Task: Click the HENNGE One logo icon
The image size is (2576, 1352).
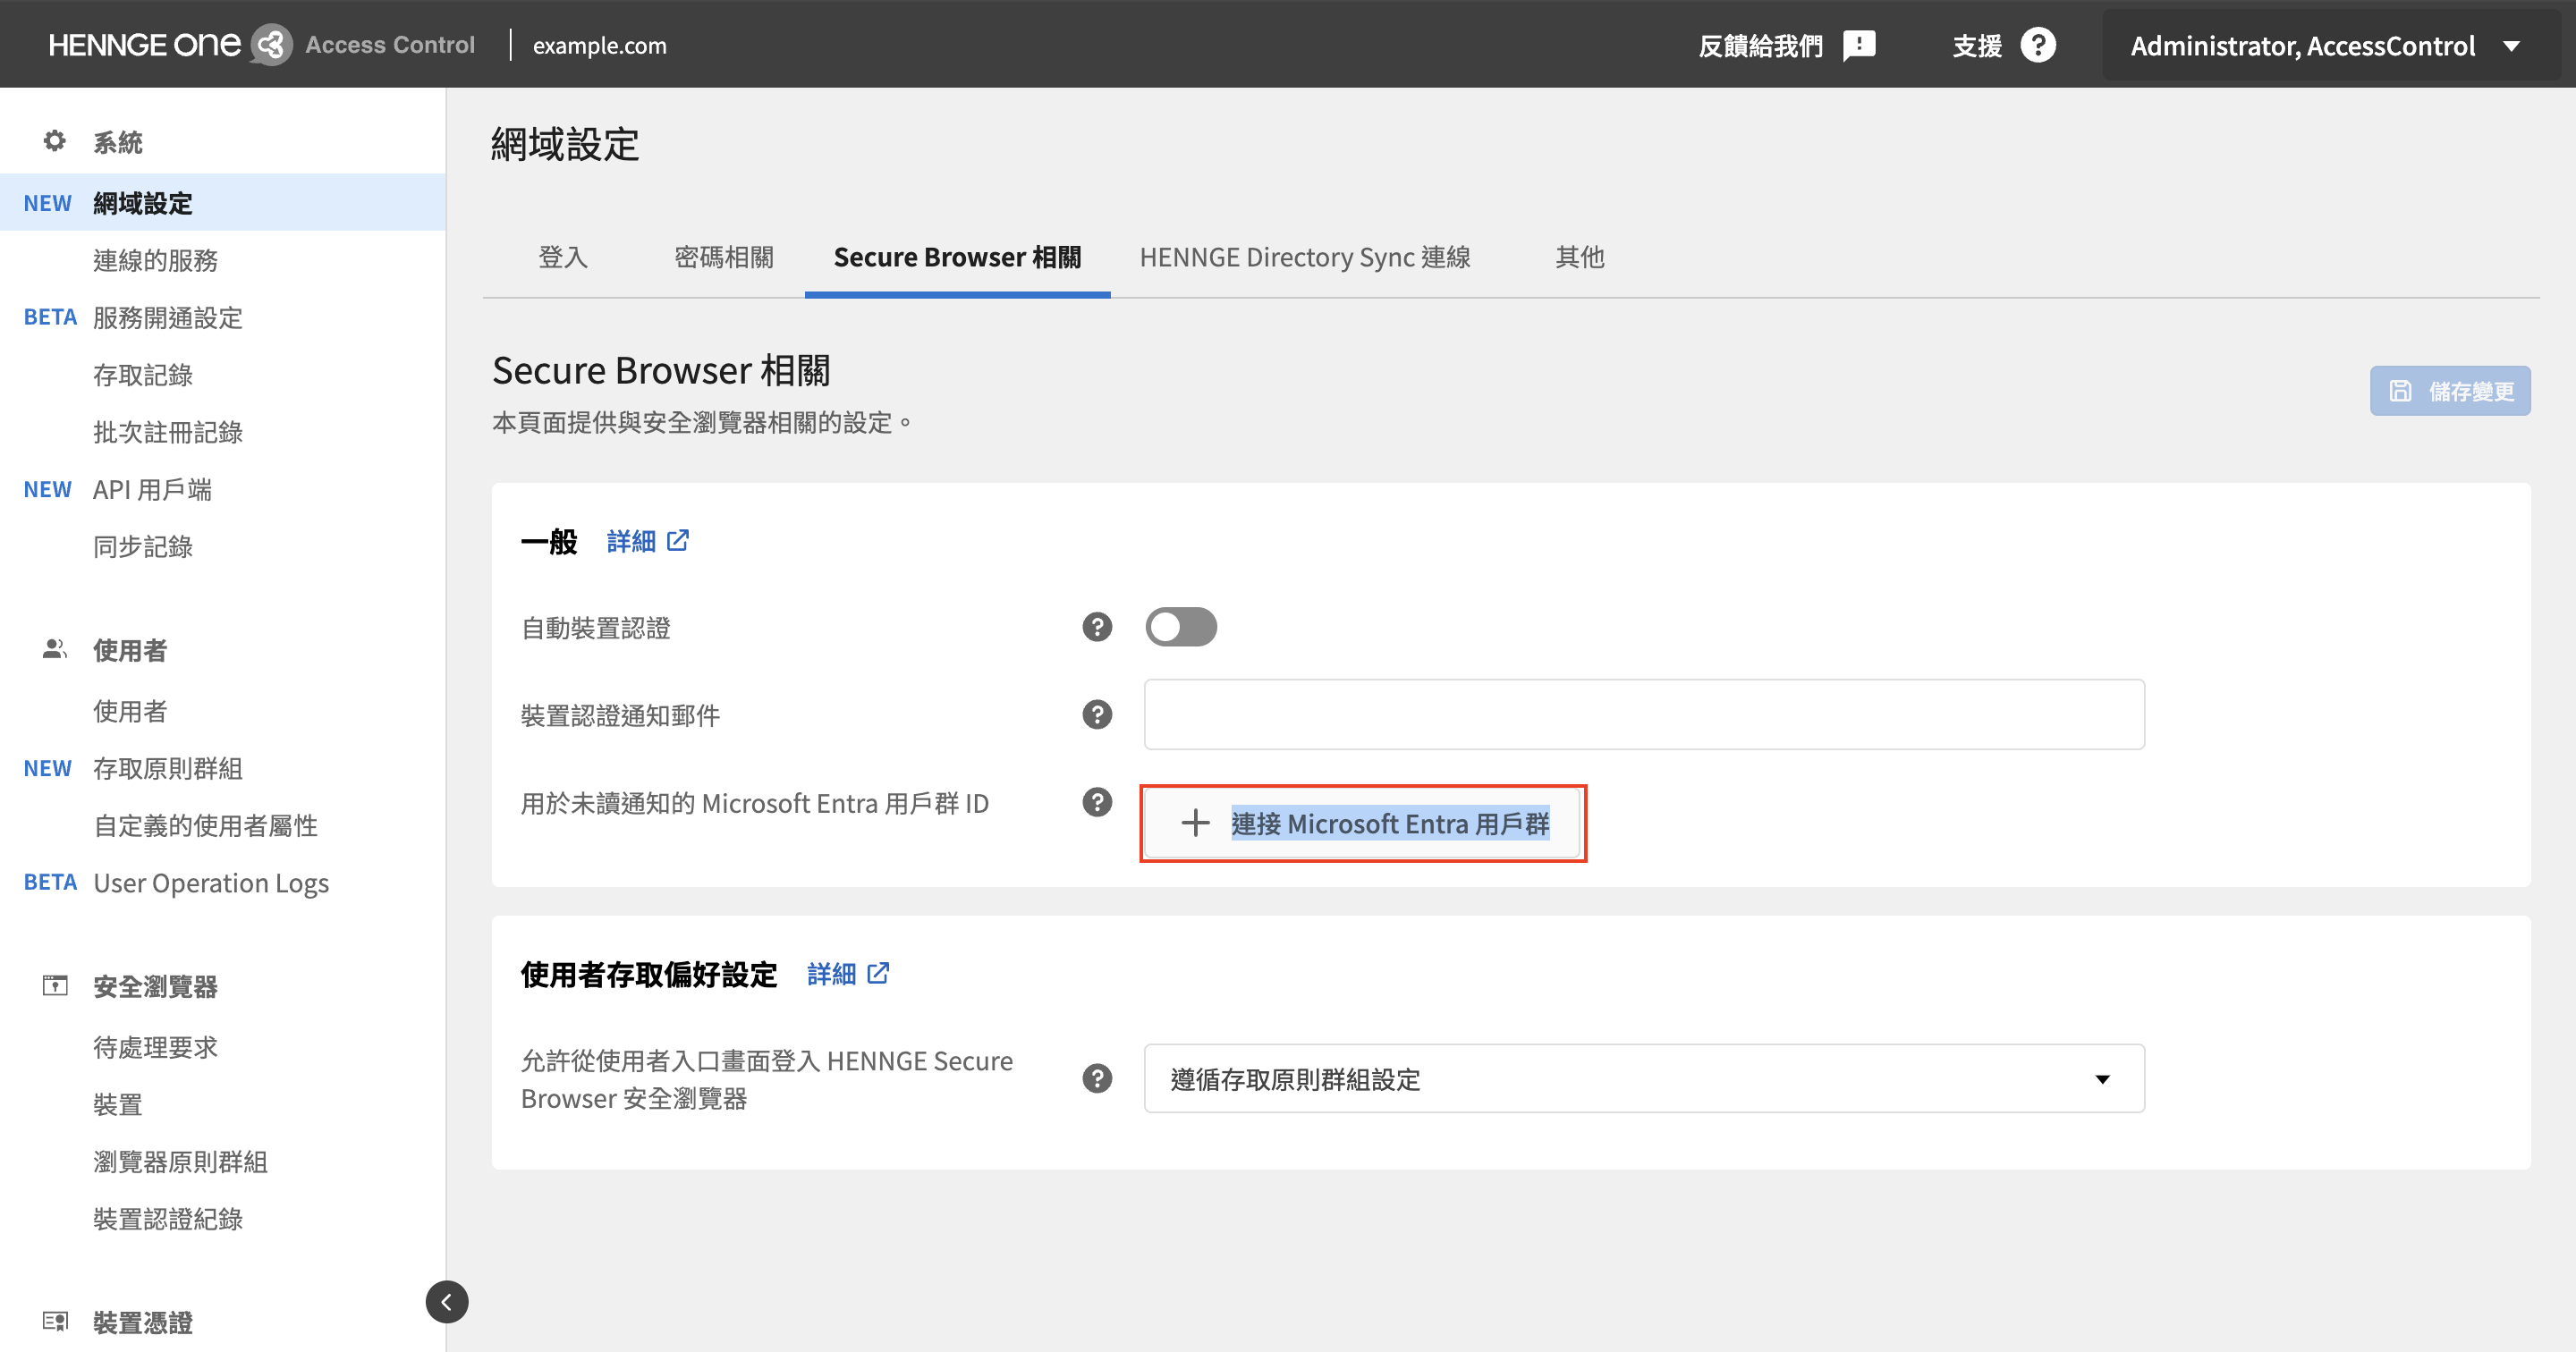Action: point(270,45)
